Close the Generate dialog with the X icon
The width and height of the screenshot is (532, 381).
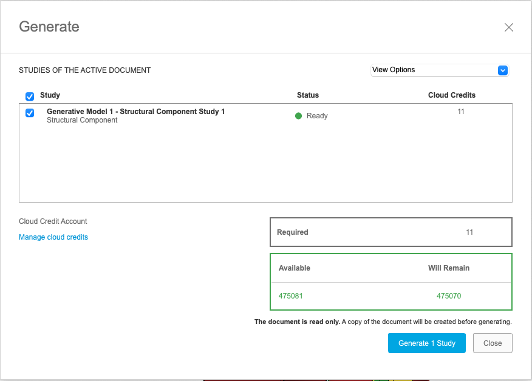509,27
